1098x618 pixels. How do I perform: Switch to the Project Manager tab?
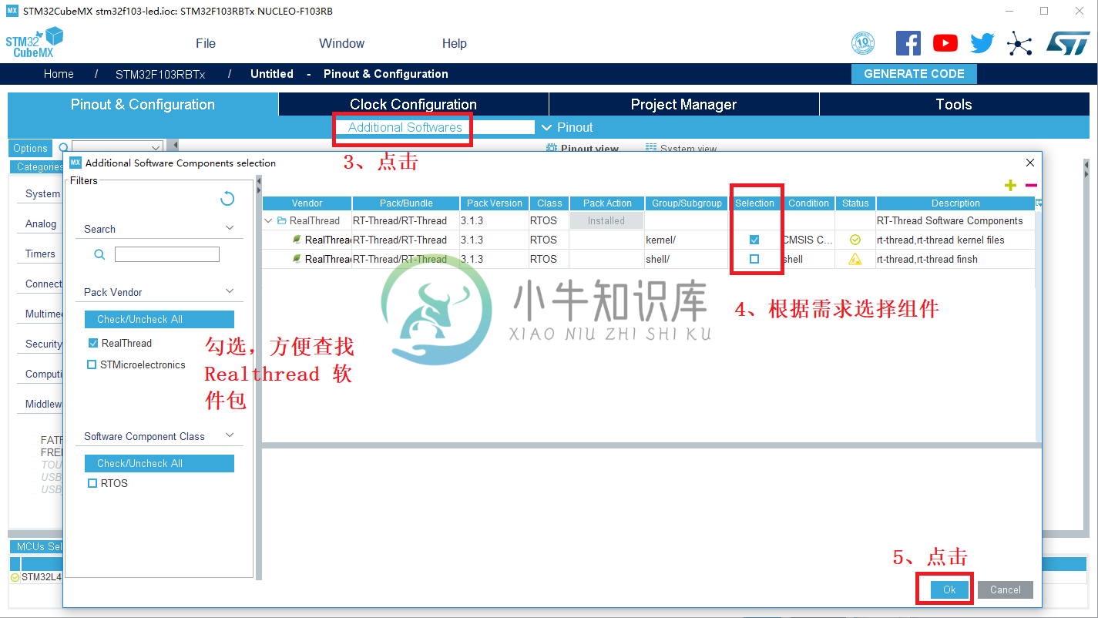click(x=684, y=104)
